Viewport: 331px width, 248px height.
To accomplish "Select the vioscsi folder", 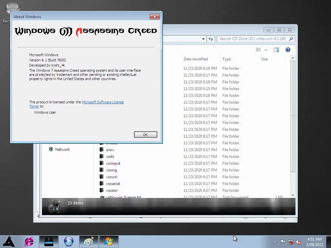I will click(112, 177).
